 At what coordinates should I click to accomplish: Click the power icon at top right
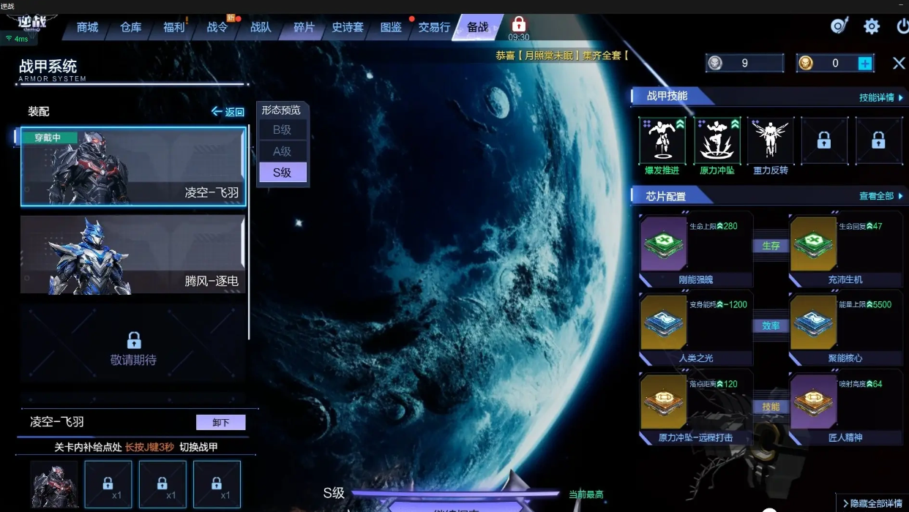902,26
